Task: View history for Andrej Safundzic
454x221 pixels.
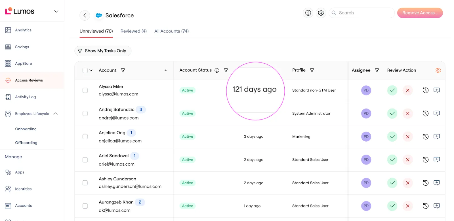Action: [x=426, y=114]
